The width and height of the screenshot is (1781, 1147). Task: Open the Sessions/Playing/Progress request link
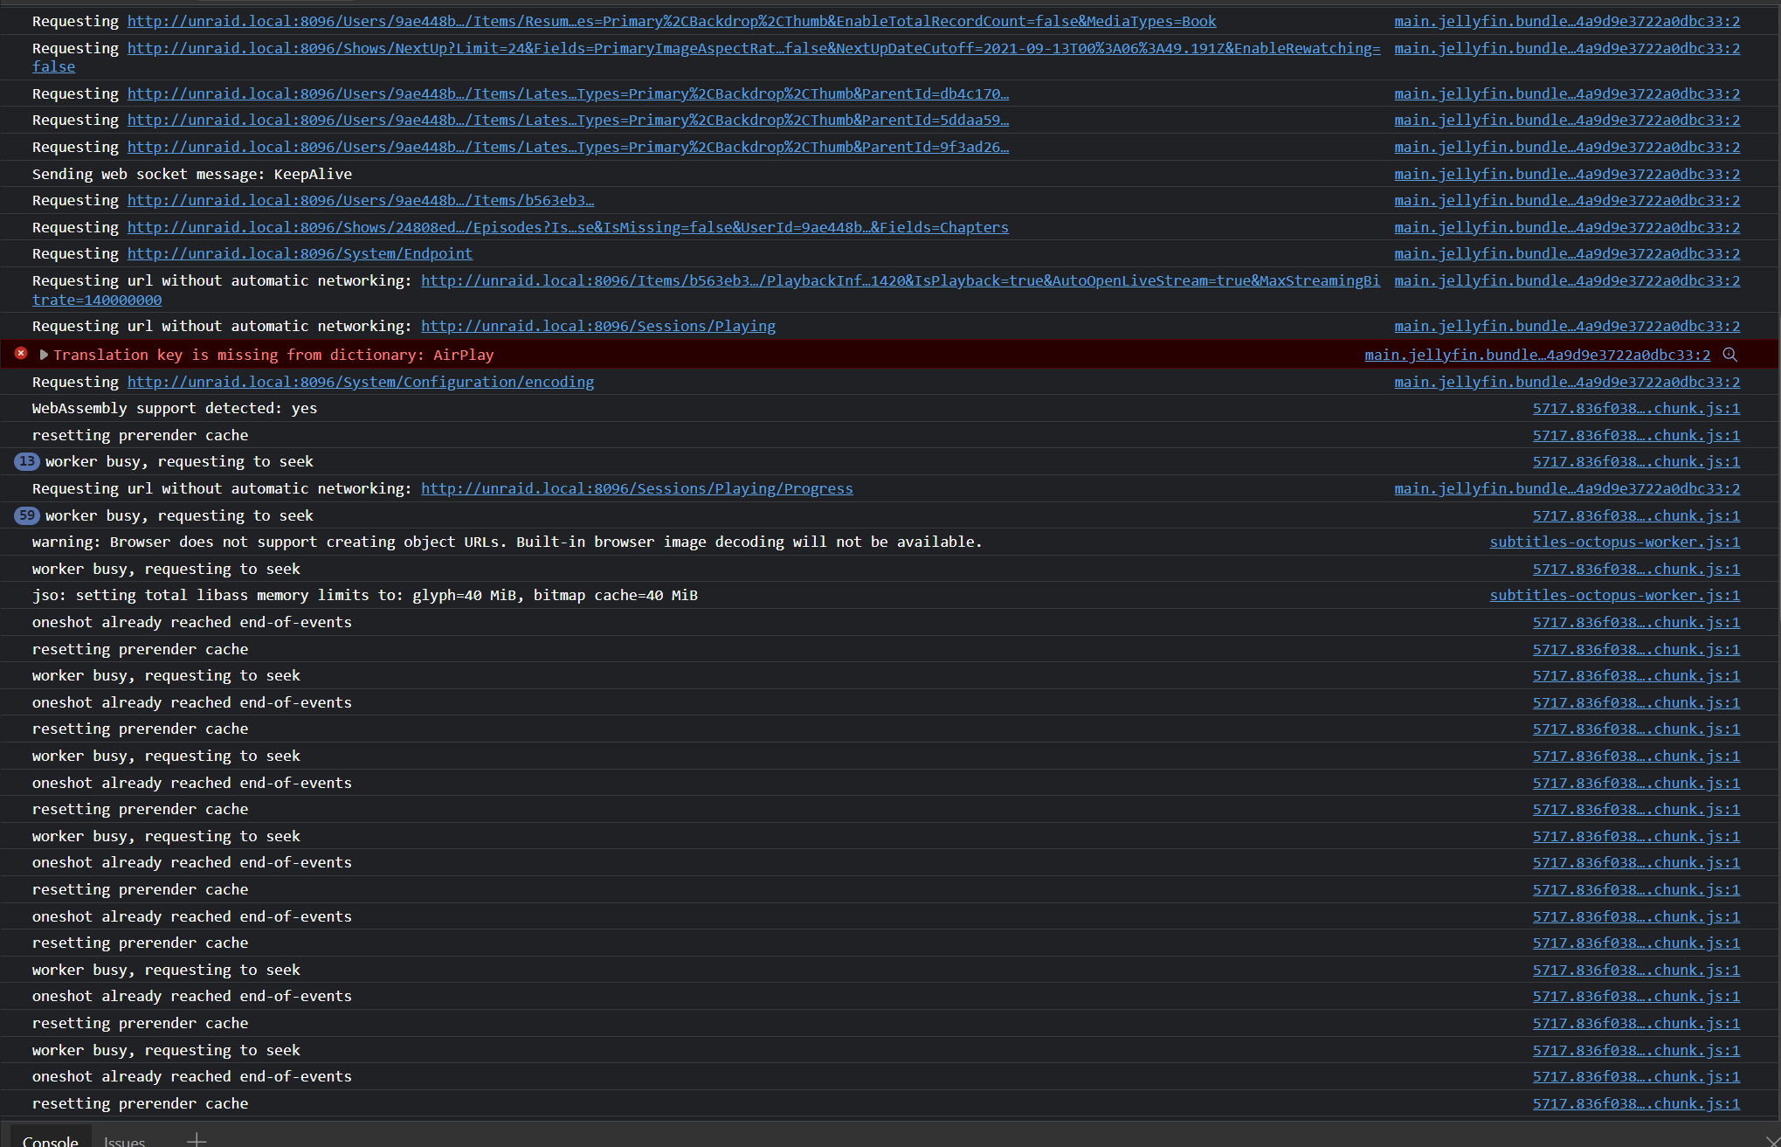click(x=637, y=488)
